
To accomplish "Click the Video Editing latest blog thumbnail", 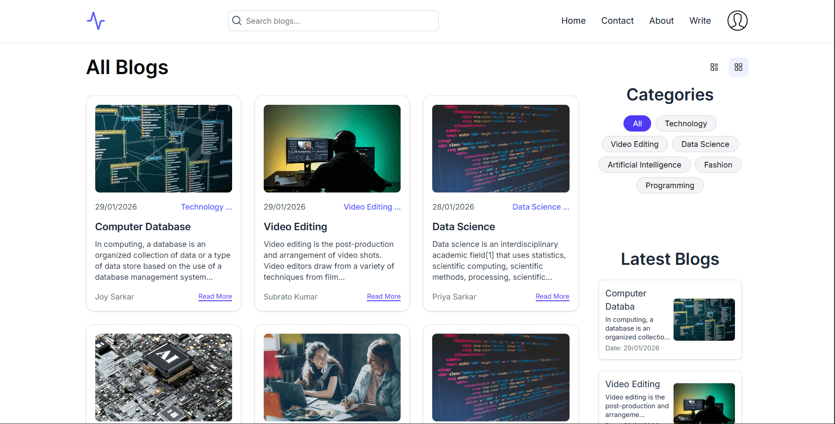I will (704, 403).
